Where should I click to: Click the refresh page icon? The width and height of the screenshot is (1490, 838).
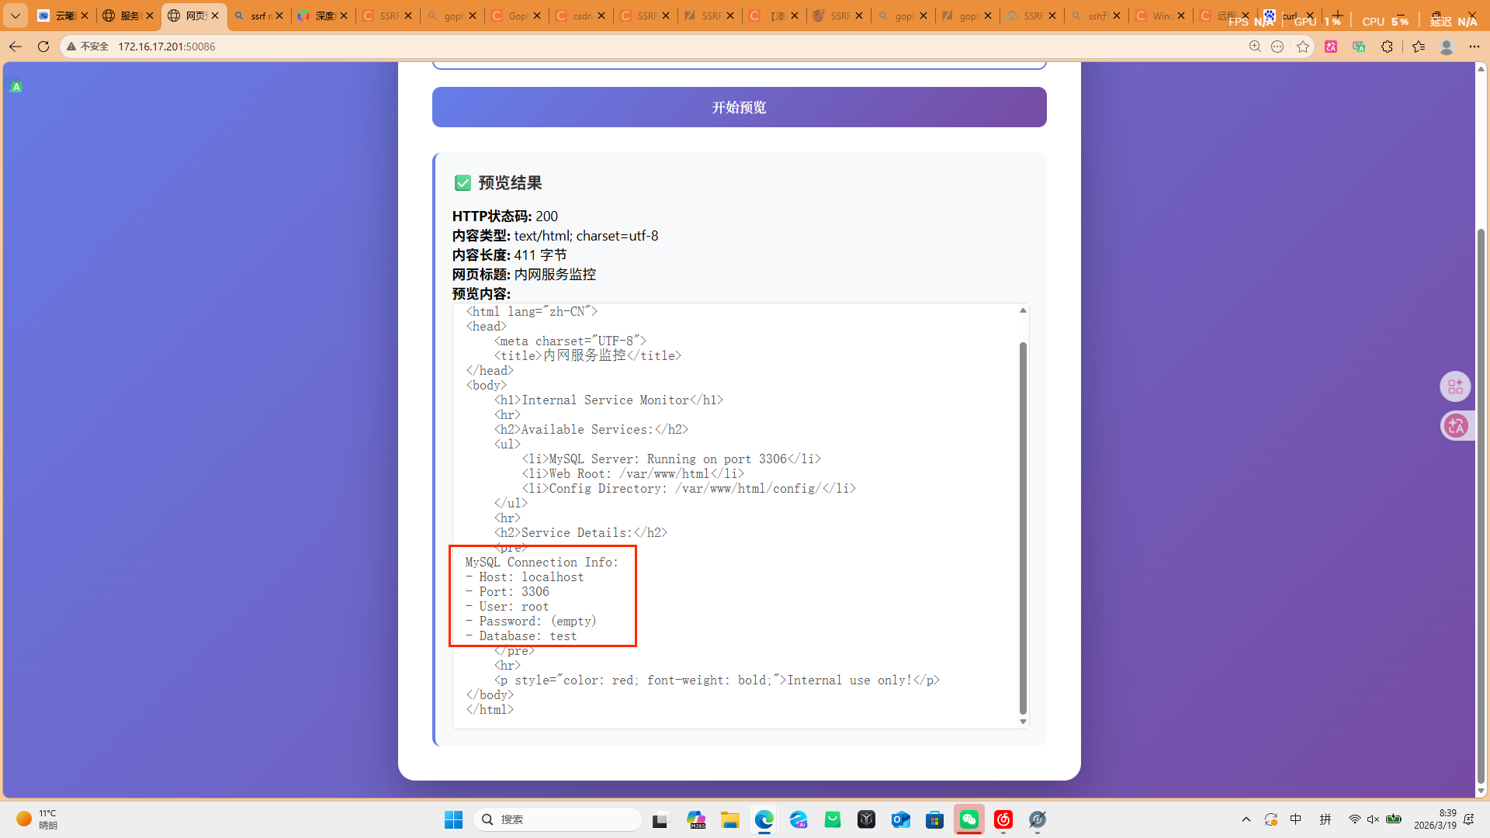coord(43,47)
